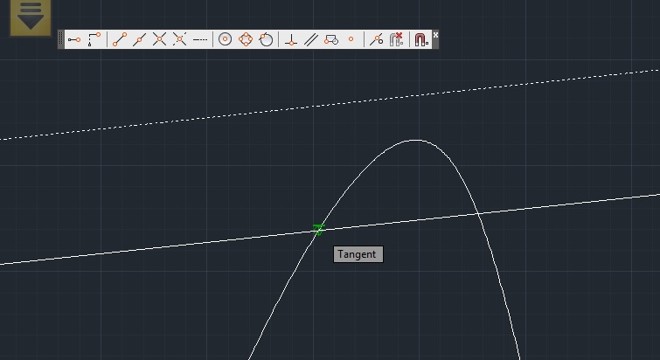Open the gold dropdown arrow menu button

(x=31, y=17)
